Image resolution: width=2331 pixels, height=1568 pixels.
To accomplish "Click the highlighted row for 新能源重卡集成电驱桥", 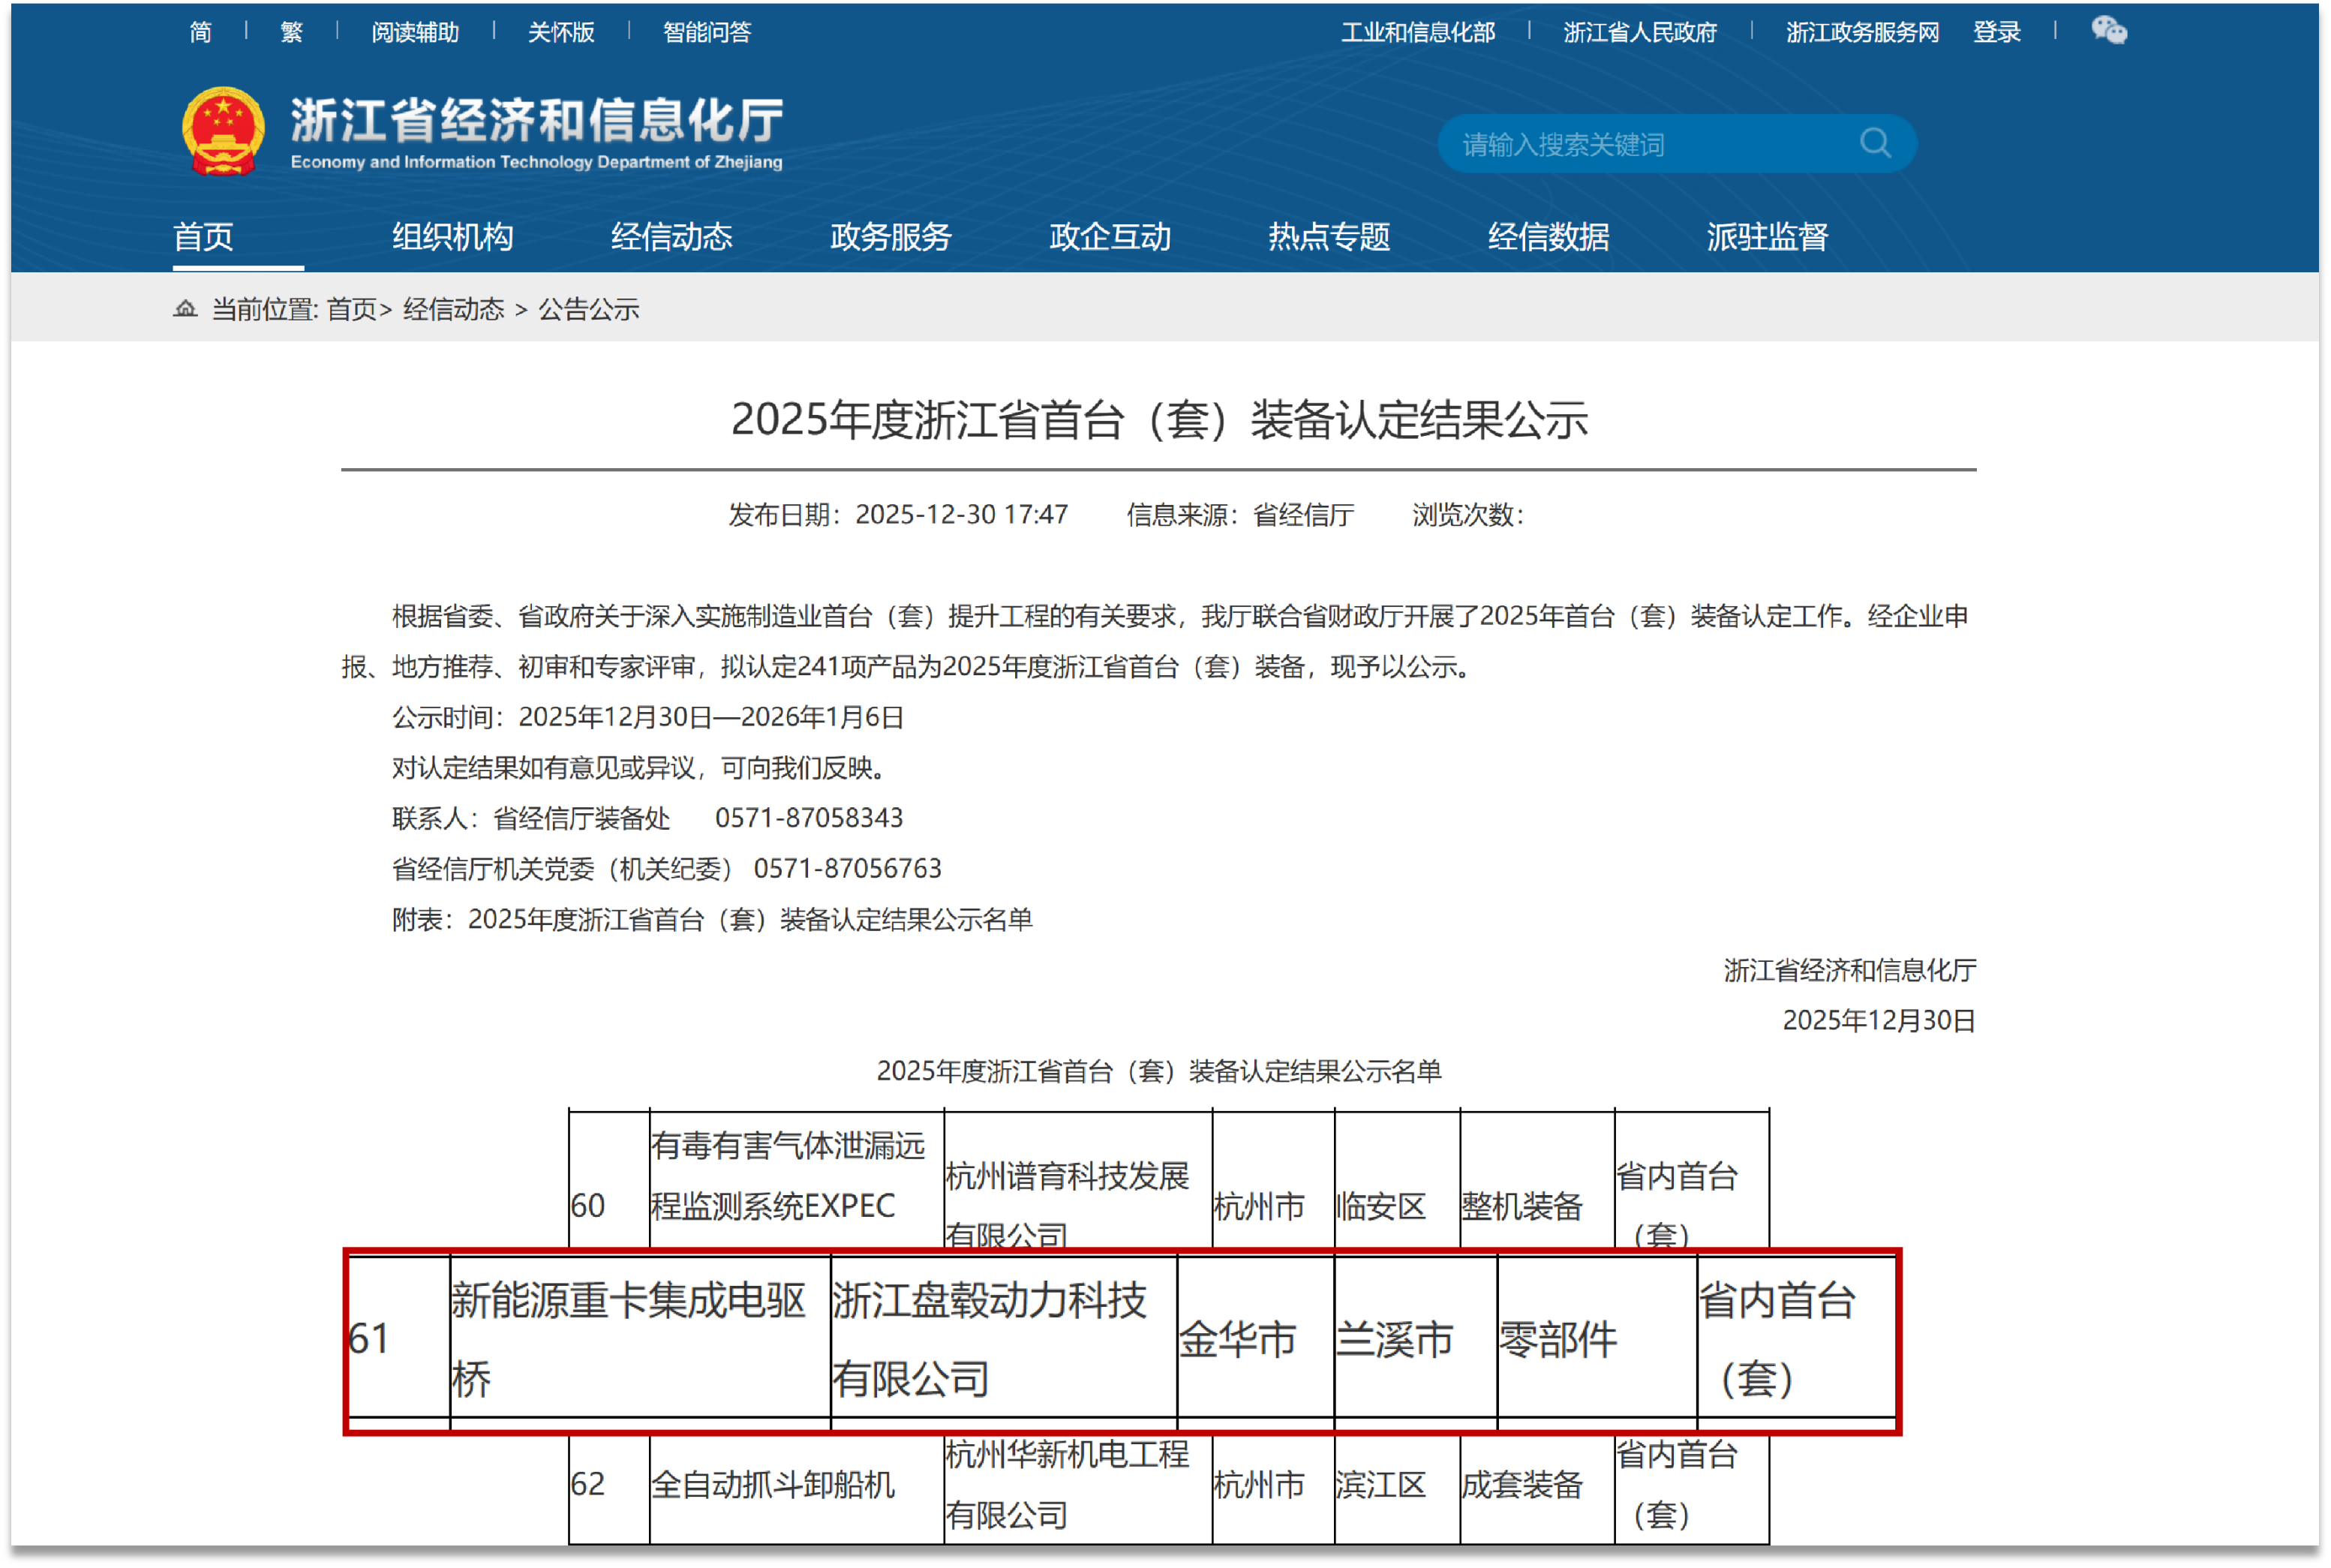I will pos(1120,1341).
